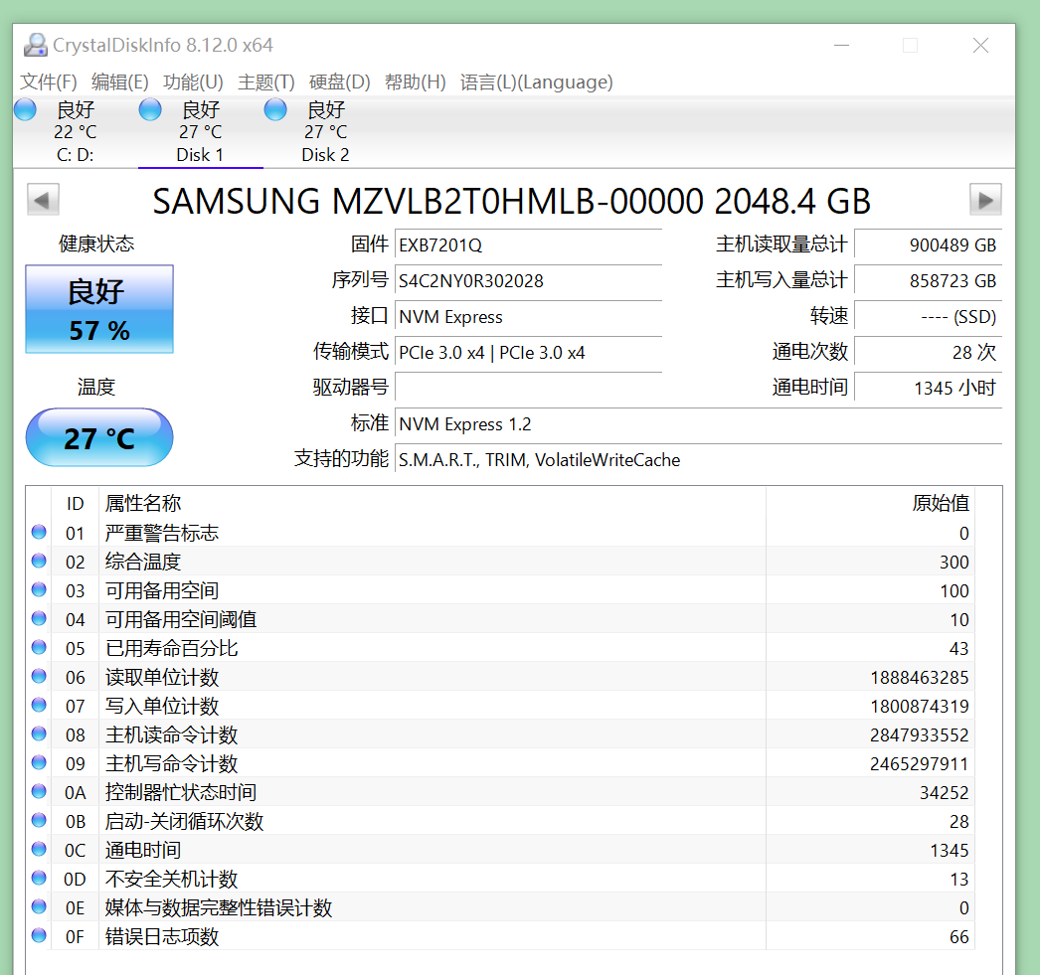Click status orb of attribute 0A 控制器忙状态时间

(x=39, y=791)
